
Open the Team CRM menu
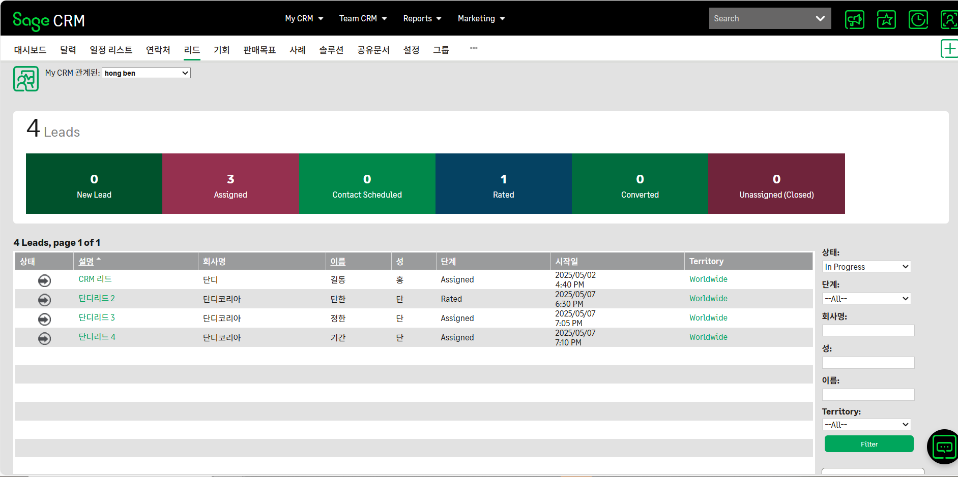(x=363, y=19)
